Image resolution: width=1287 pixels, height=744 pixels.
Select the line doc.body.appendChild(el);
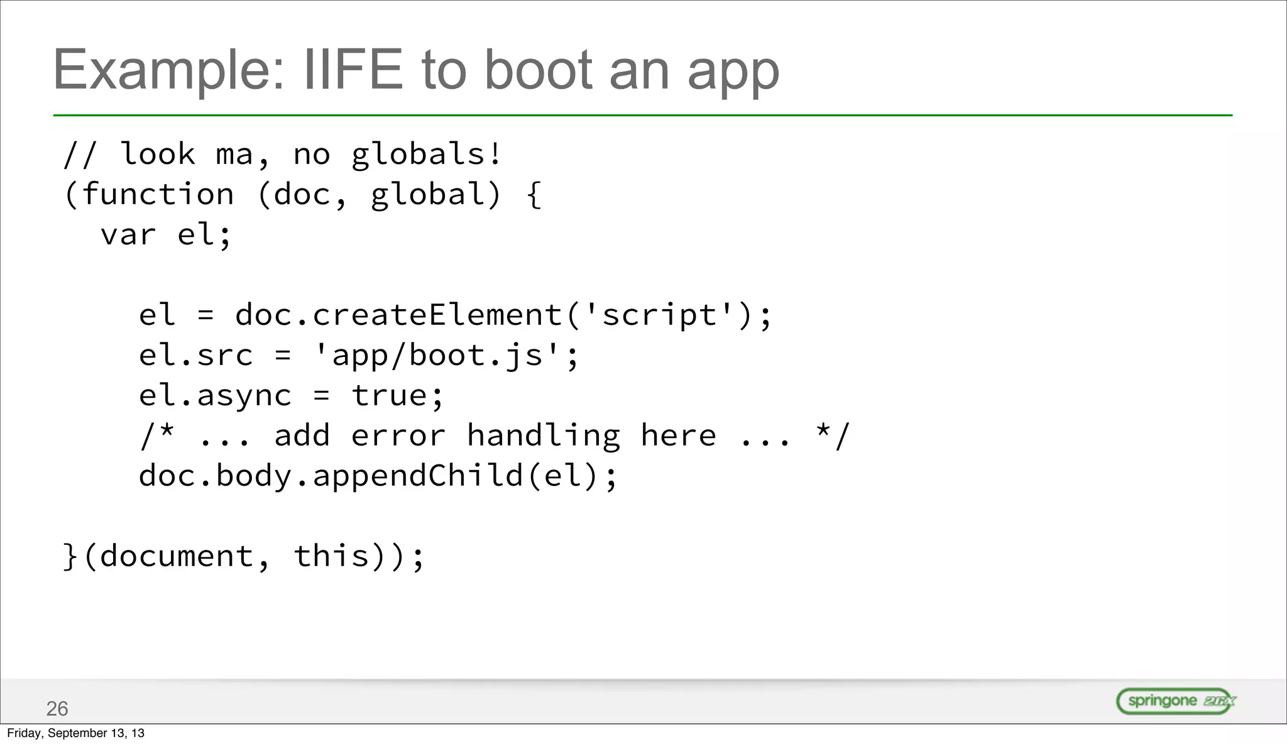click(378, 476)
